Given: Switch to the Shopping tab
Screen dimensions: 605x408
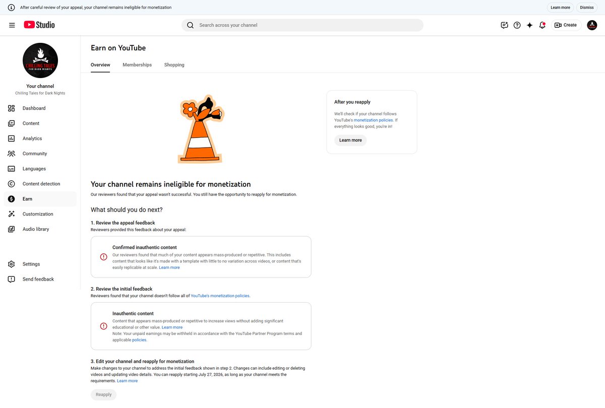Looking at the screenshot, I should (174, 65).
